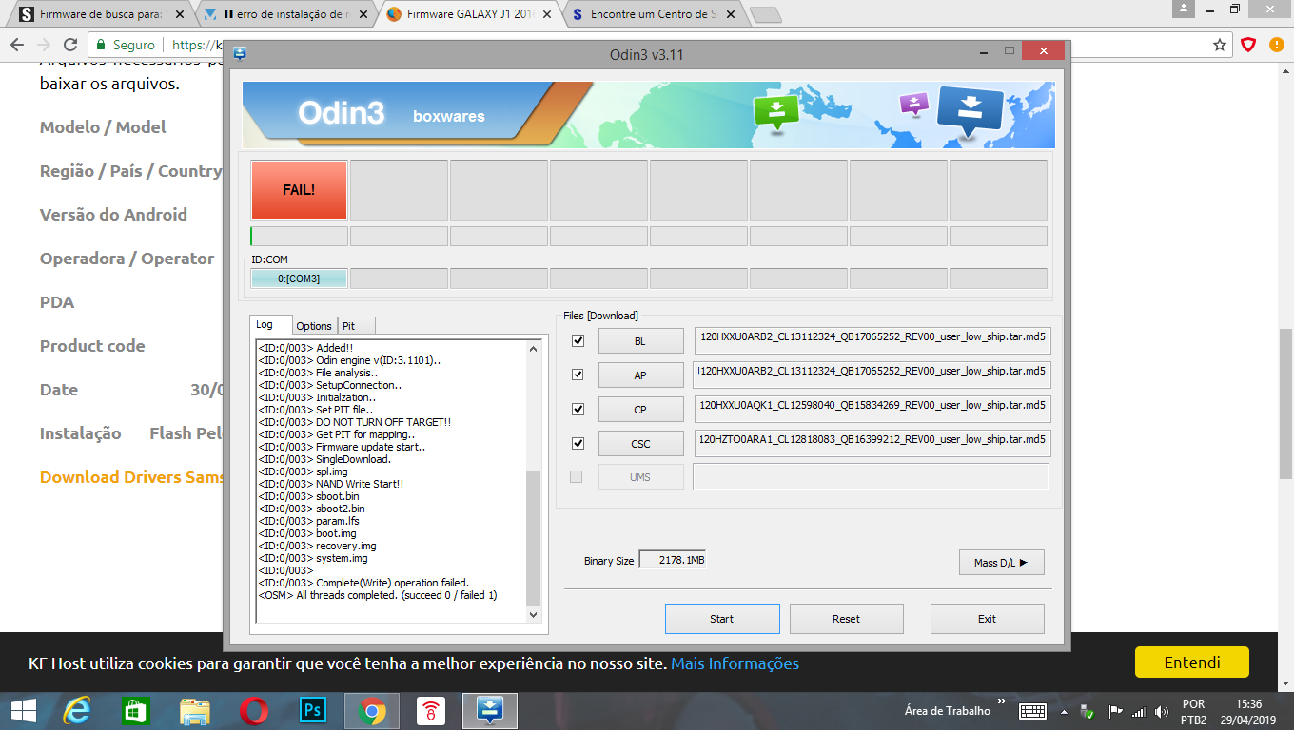The image size is (1294, 730).
Task: Open the red Wi-Fi app in the taskbar
Action: pos(431,711)
